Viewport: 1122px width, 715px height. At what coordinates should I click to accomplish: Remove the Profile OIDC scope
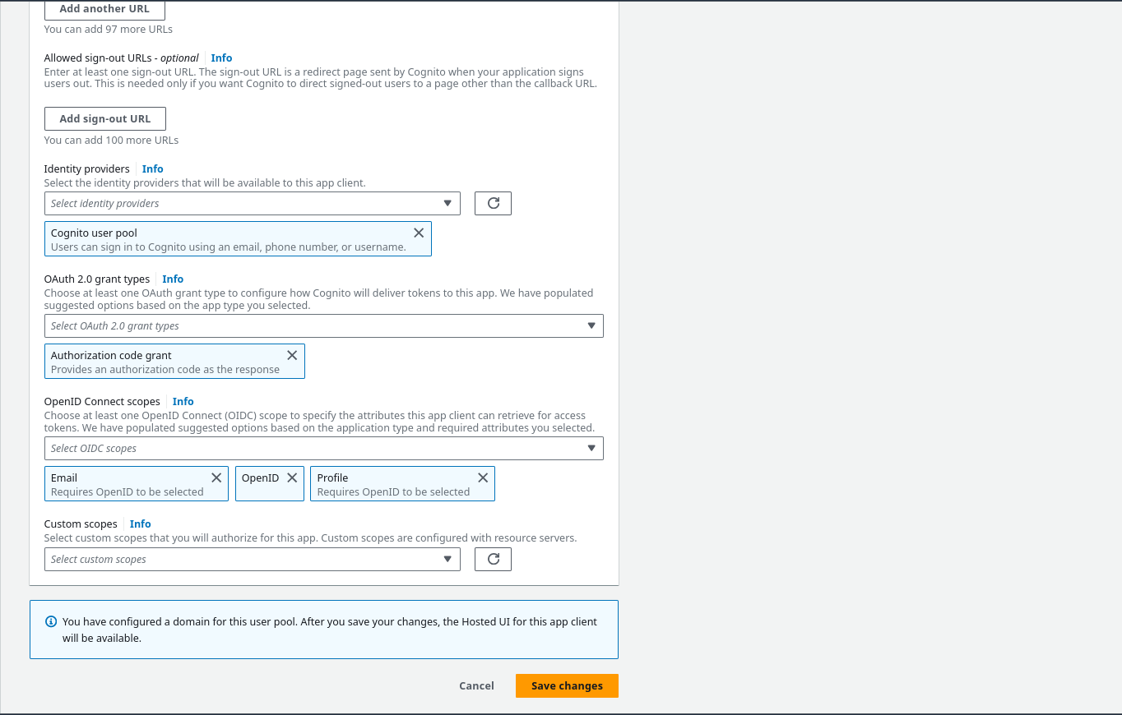[483, 477]
